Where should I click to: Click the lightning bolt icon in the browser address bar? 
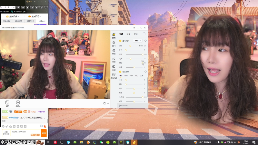[8, 7]
